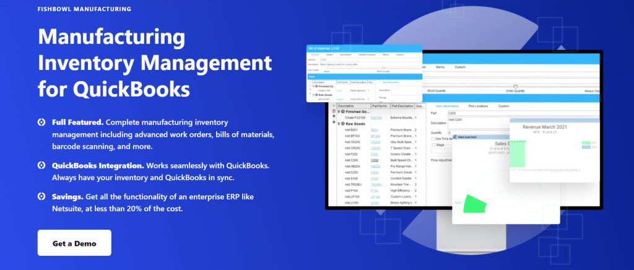Click the green 2021 legend swatch
The image size is (634, 270).
point(586,142)
